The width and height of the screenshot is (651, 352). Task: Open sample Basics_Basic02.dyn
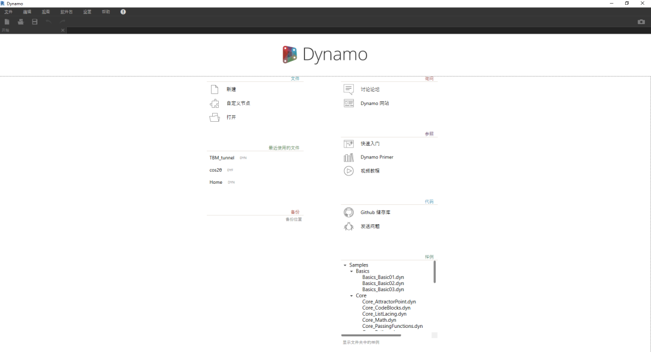click(383, 283)
